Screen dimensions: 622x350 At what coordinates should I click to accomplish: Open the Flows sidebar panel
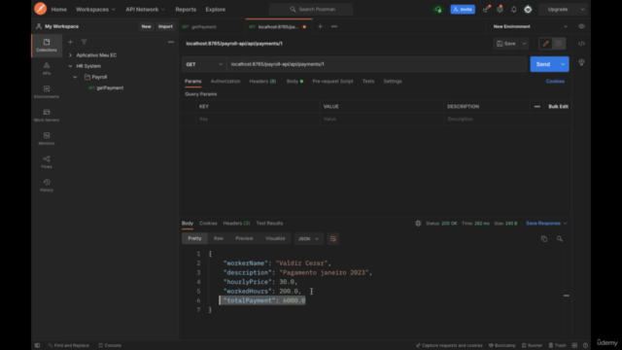47,162
